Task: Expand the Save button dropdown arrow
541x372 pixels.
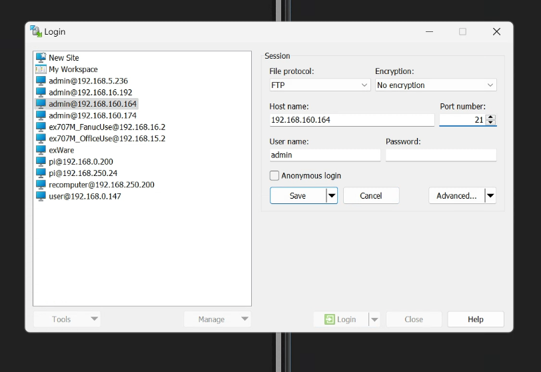Action: coord(331,196)
